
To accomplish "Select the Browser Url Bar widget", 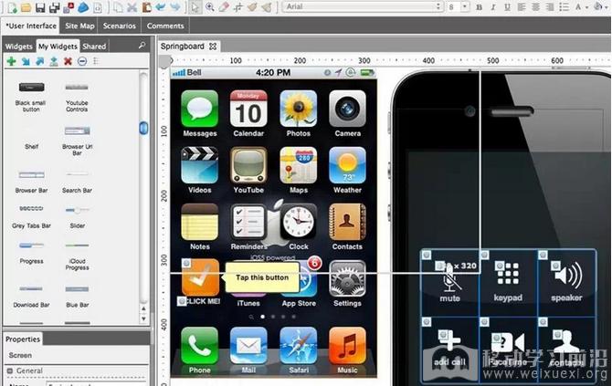I will pyautogui.click(x=77, y=141).
